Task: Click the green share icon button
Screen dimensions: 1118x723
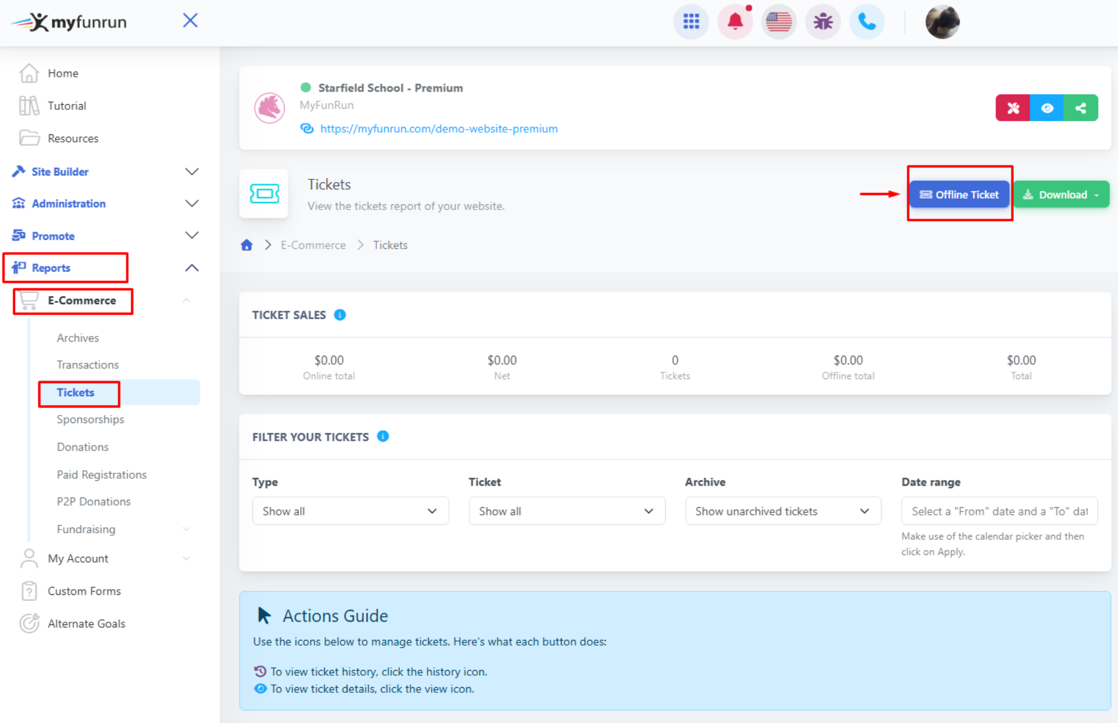Action: click(x=1080, y=108)
